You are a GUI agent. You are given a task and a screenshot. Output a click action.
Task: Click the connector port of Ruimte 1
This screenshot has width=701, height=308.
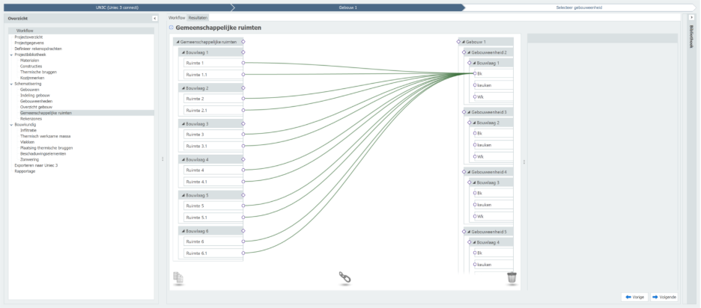pyautogui.click(x=243, y=63)
